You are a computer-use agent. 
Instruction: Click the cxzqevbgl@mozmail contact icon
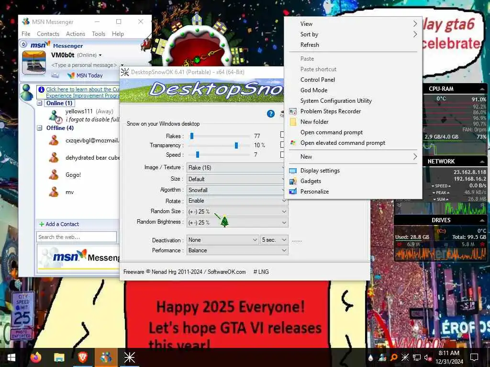pos(54,140)
